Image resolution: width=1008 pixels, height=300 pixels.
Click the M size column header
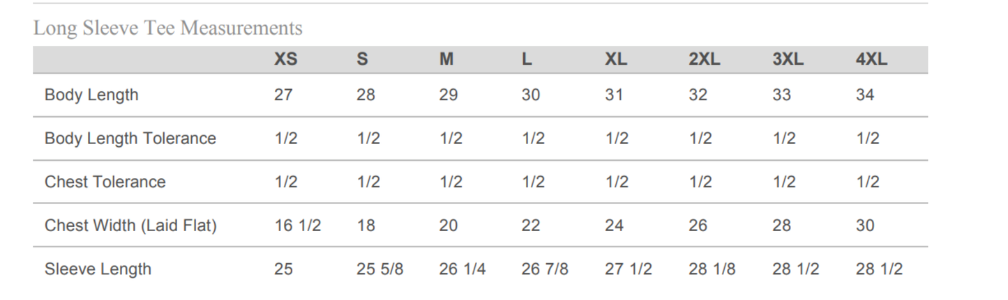click(446, 60)
